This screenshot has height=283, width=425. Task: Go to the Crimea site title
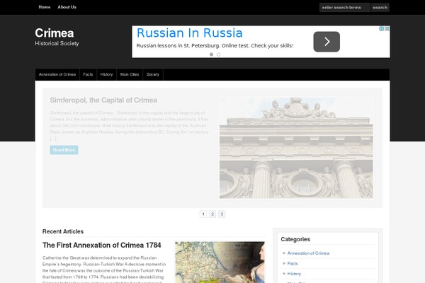pyautogui.click(x=55, y=33)
